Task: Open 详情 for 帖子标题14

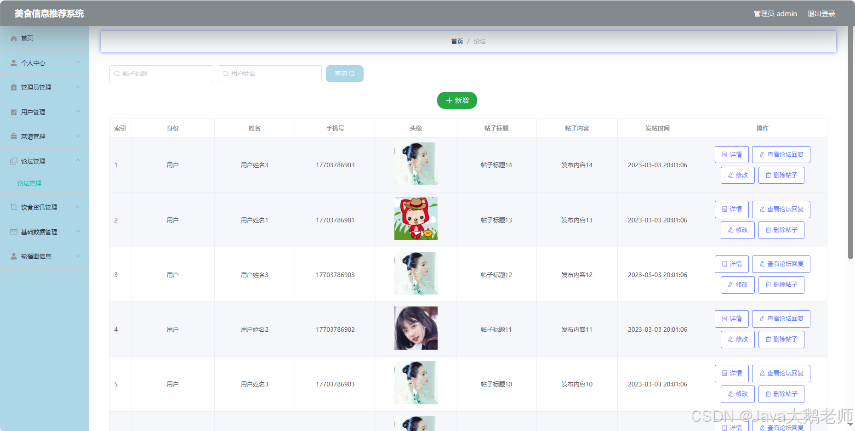Action: coord(731,154)
